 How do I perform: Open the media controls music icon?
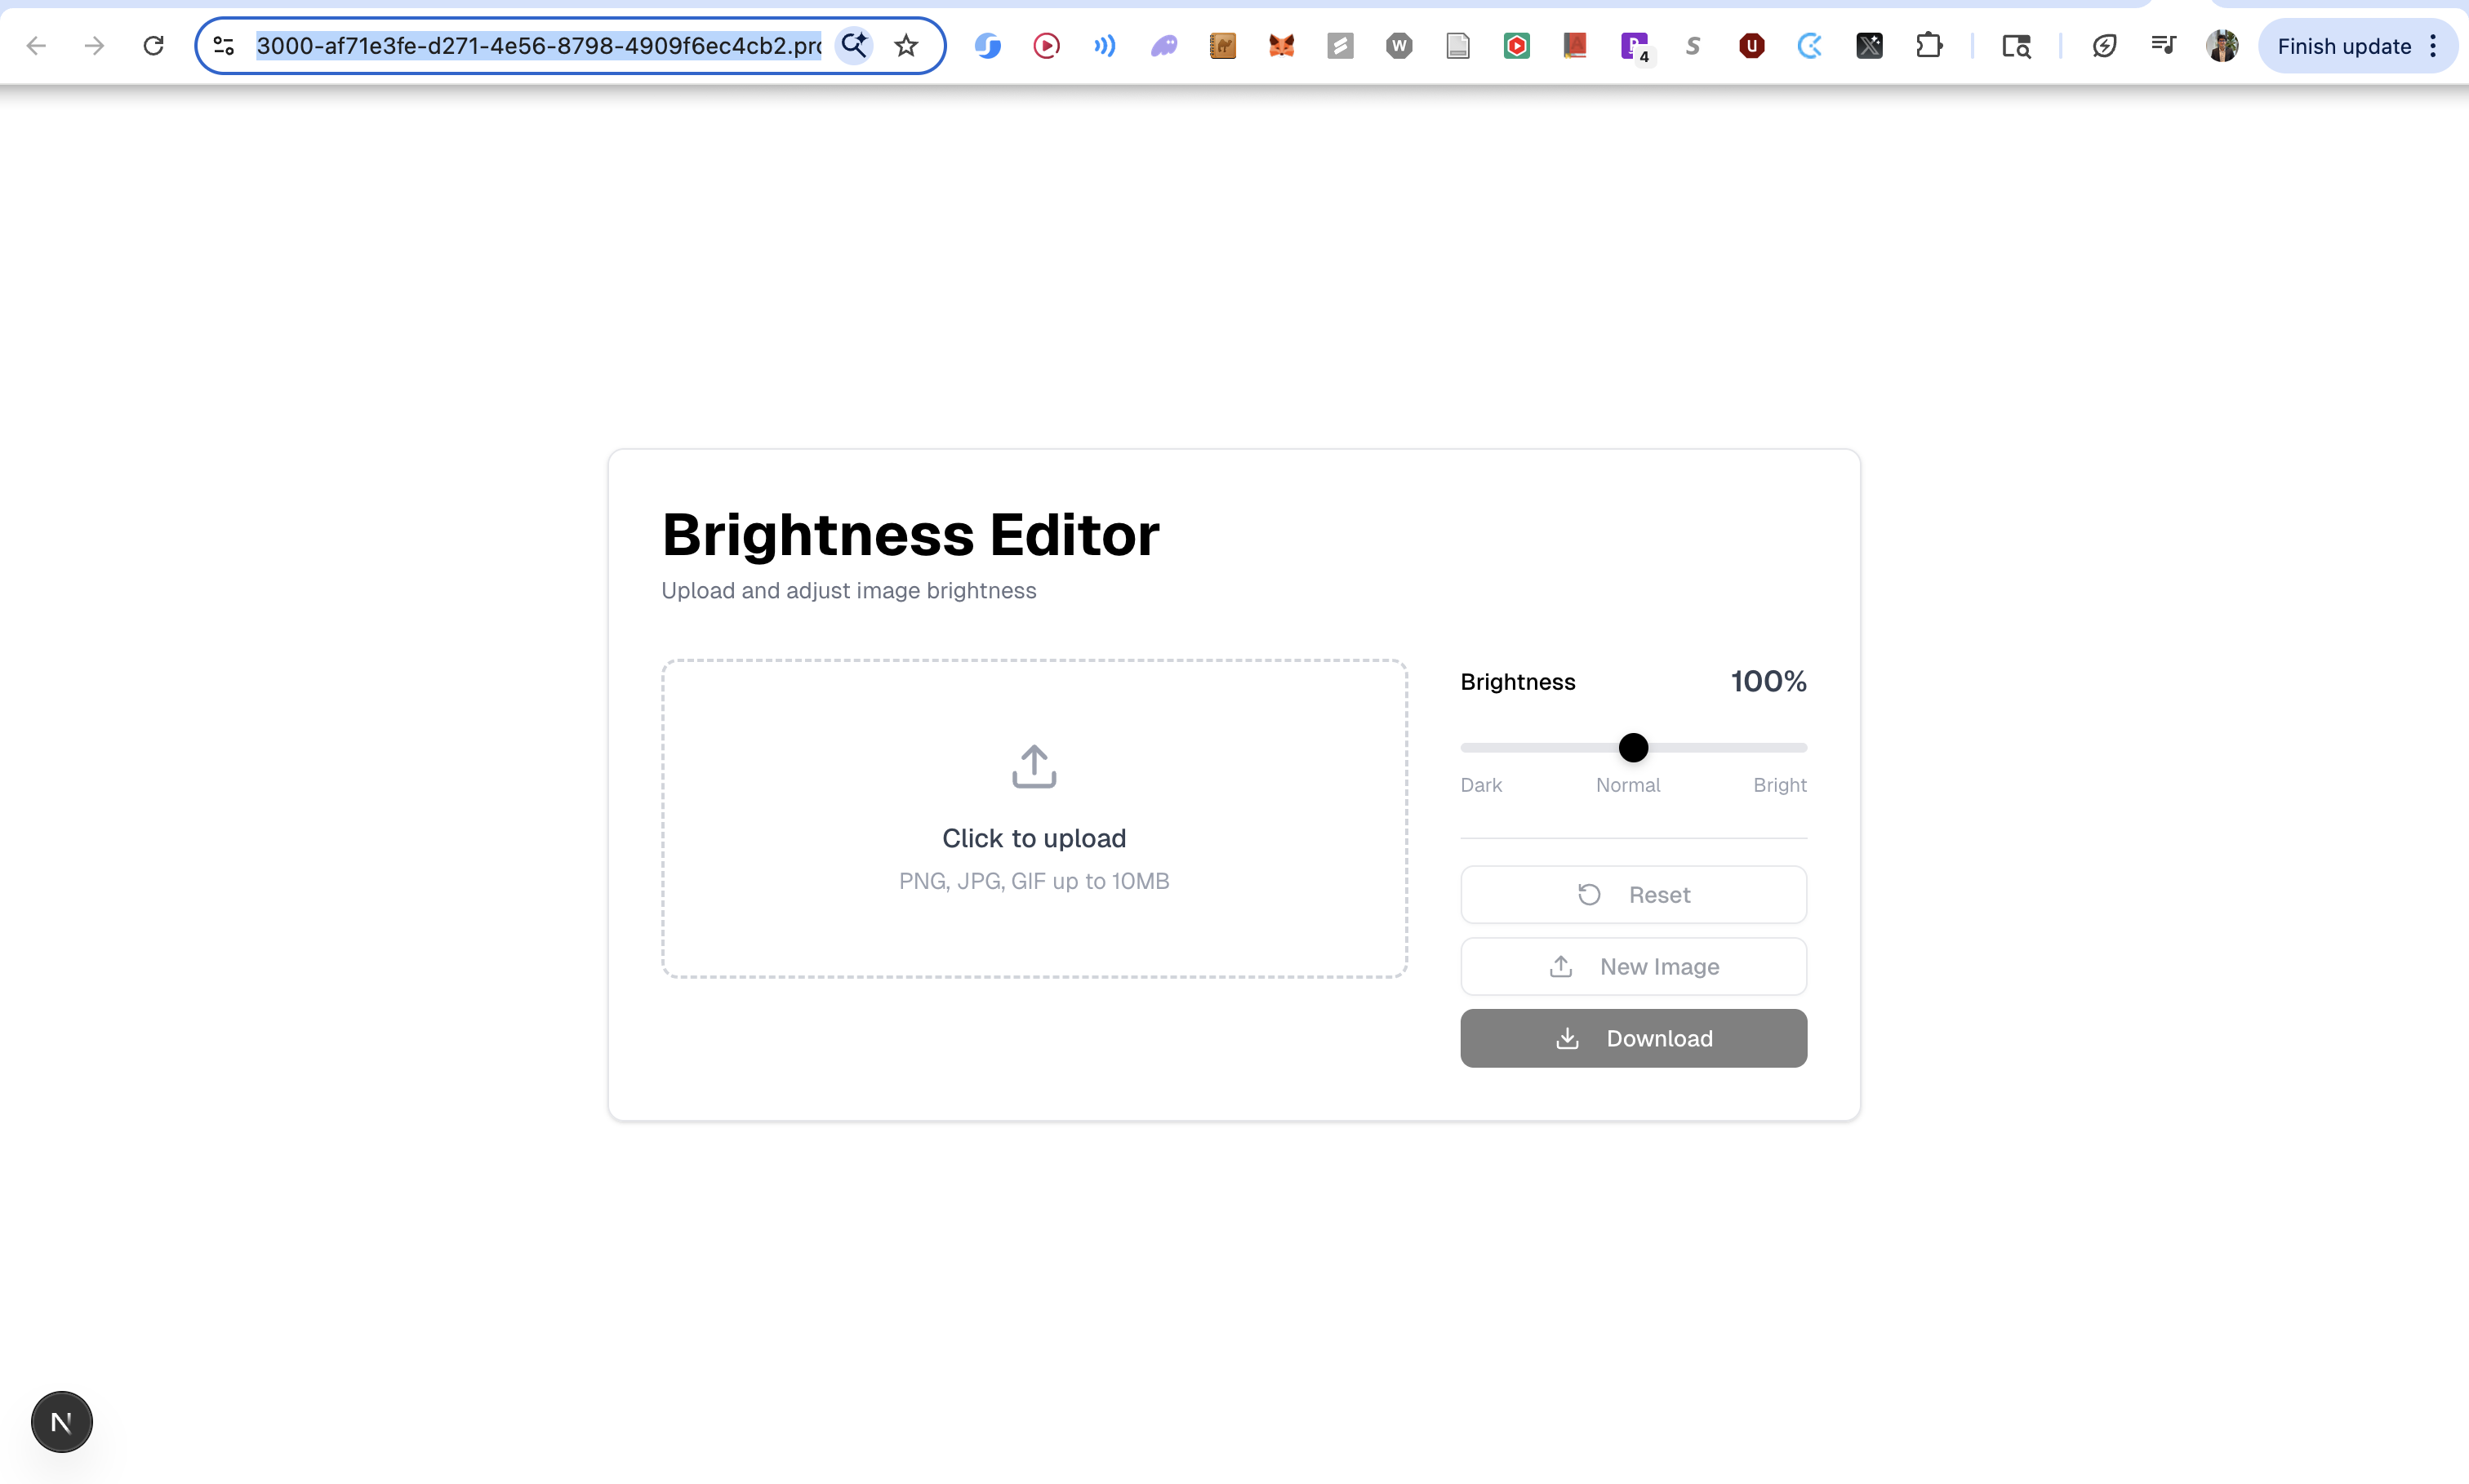pos(2163,46)
